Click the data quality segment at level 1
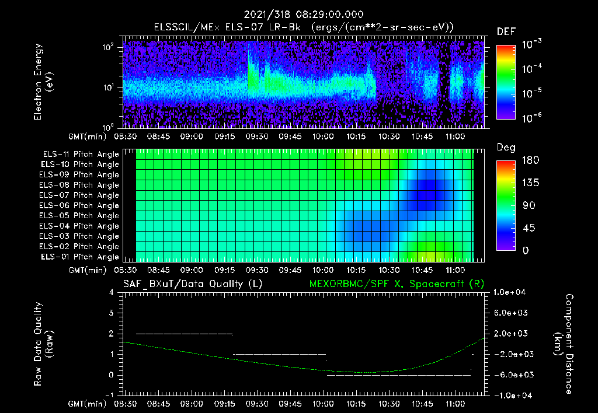The width and height of the screenshot is (598, 413). [x=280, y=354]
